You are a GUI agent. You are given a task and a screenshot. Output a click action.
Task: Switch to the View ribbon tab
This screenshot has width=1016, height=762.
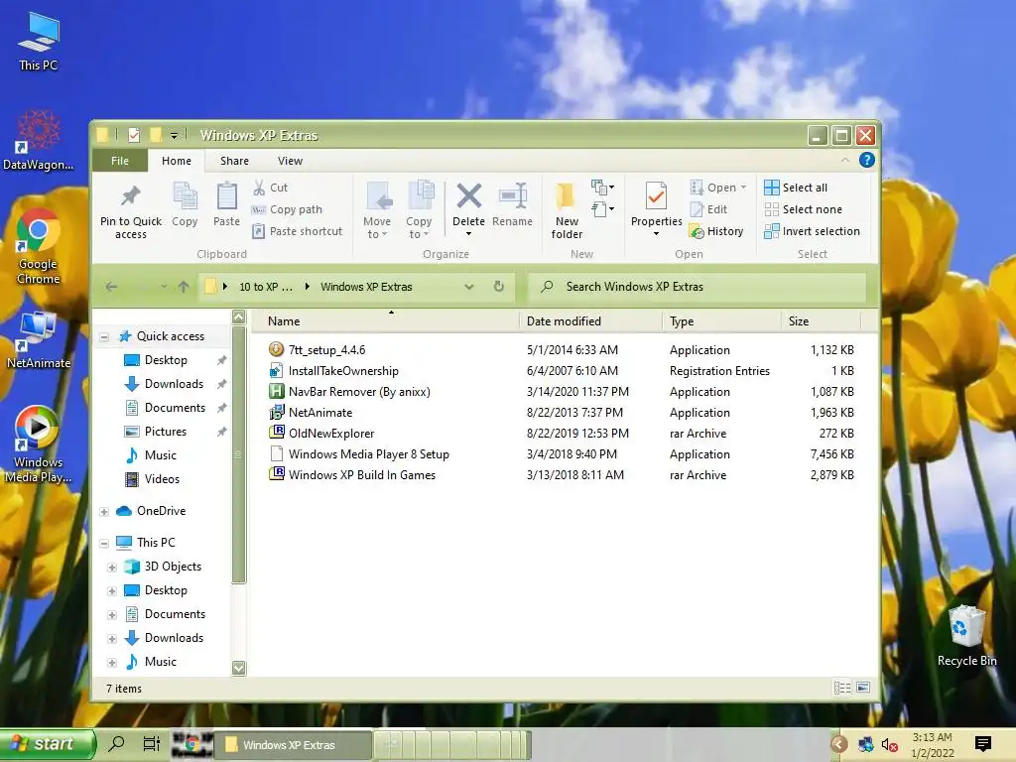coord(291,161)
